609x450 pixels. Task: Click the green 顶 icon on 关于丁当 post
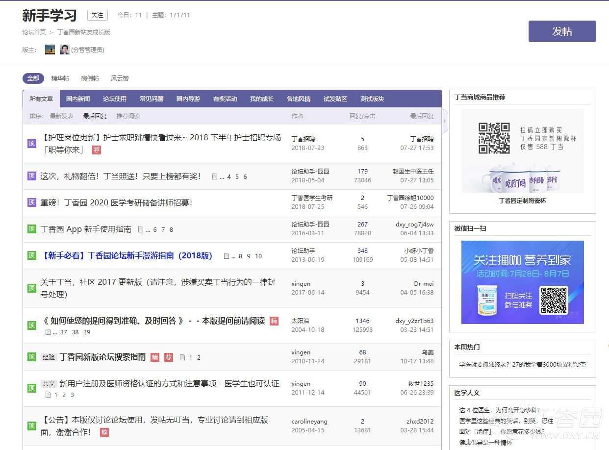pyautogui.click(x=32, y=288)
